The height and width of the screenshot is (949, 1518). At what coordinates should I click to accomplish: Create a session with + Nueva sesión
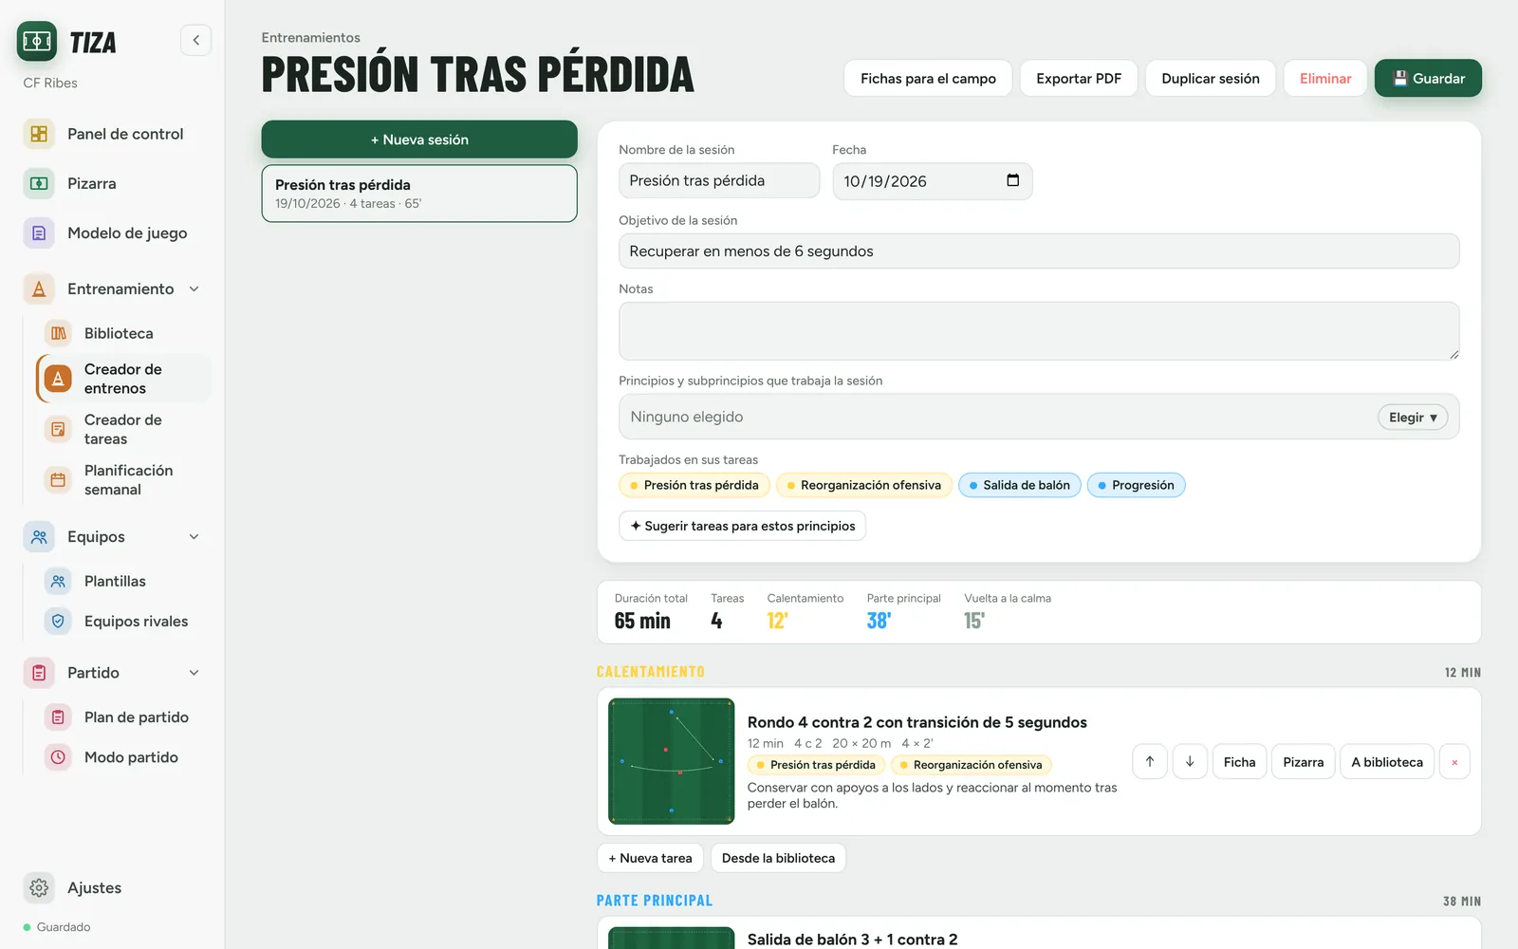[x=419, y=140]
